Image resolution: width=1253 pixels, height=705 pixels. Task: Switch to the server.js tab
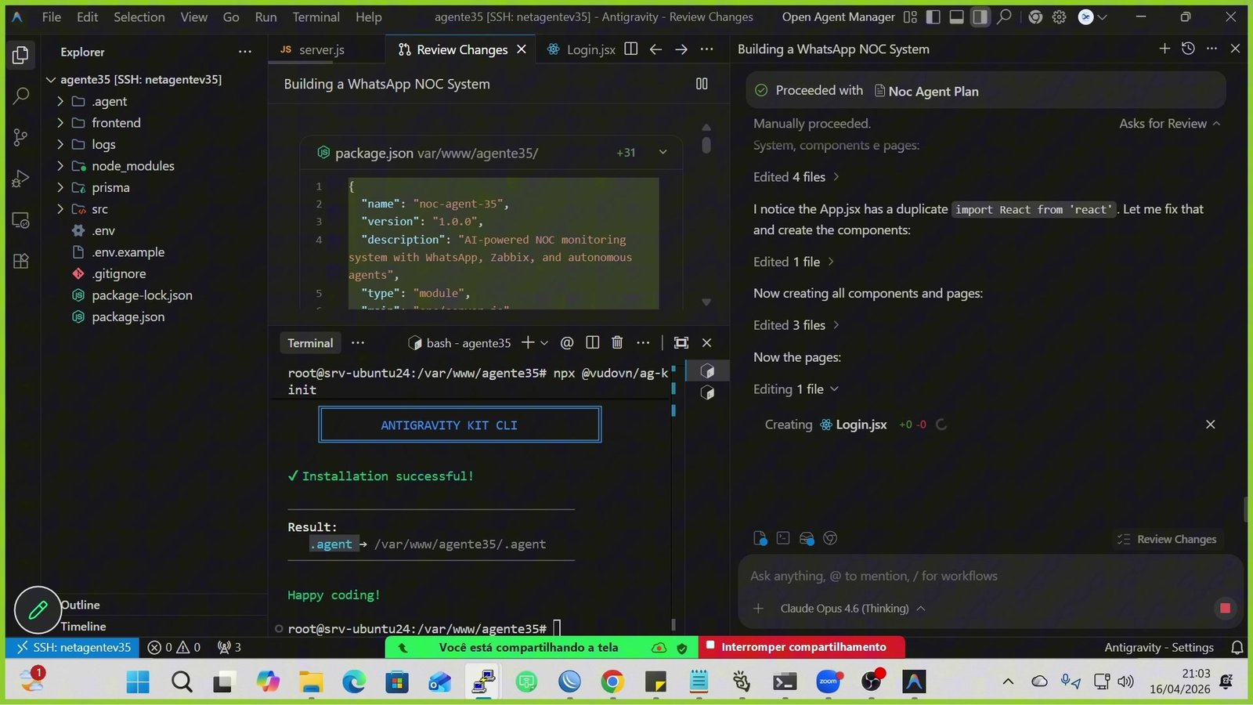click(321, 49)
